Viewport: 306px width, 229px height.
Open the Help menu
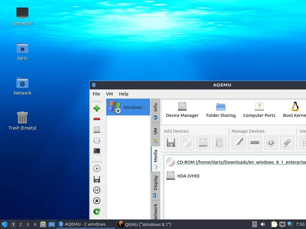tap(123, 94)
